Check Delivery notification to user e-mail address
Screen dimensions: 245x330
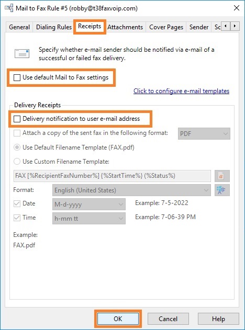(x=17, y=119)
